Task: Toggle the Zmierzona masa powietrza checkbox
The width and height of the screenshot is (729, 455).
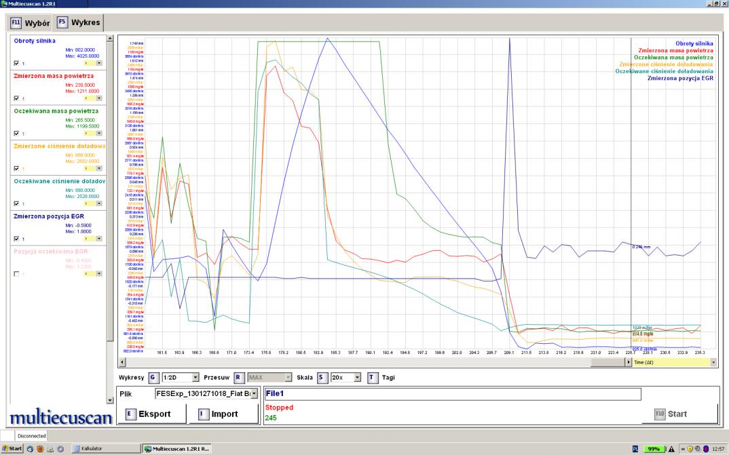Action: [x=16, y=98]
